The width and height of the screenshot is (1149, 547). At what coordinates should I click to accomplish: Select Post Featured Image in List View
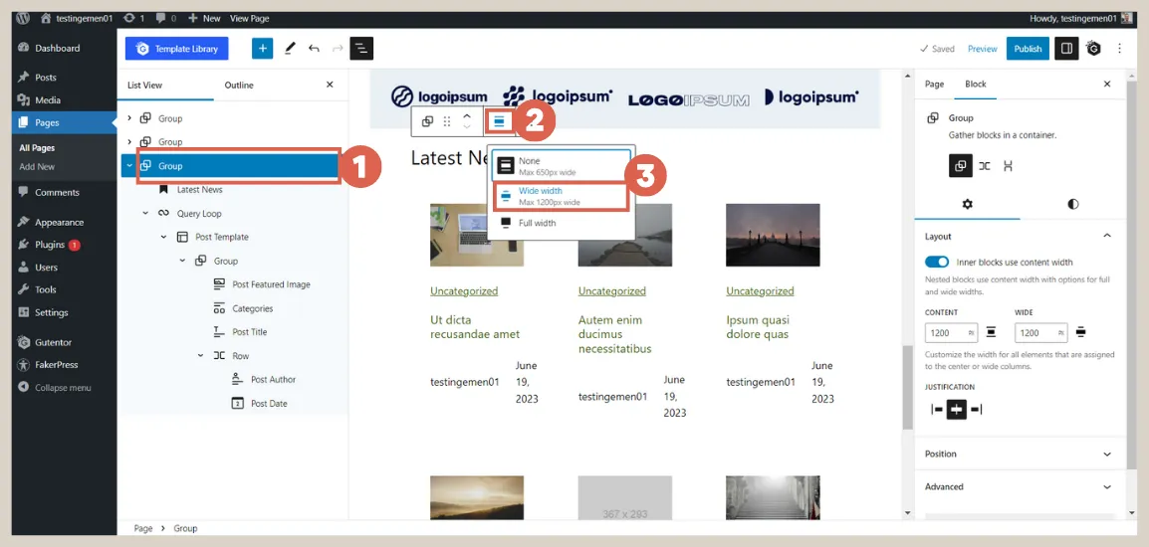[271, 284]
